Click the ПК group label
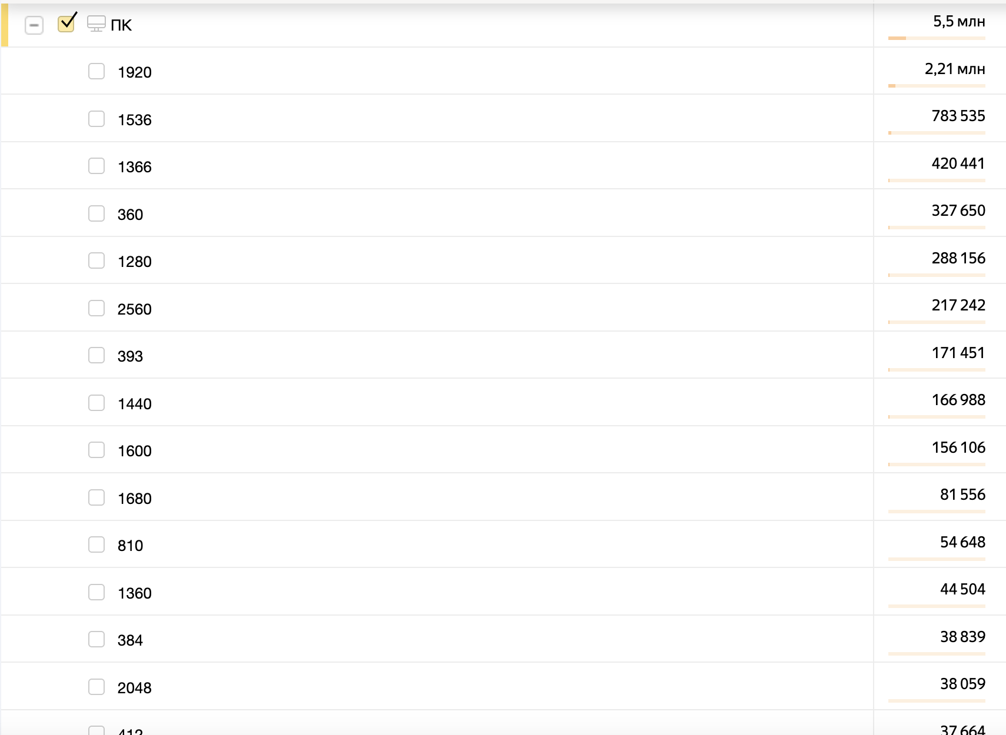 (x=121, y=25)
